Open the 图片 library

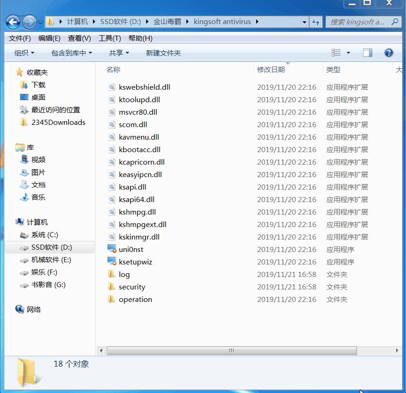click(x=38, y=172)
